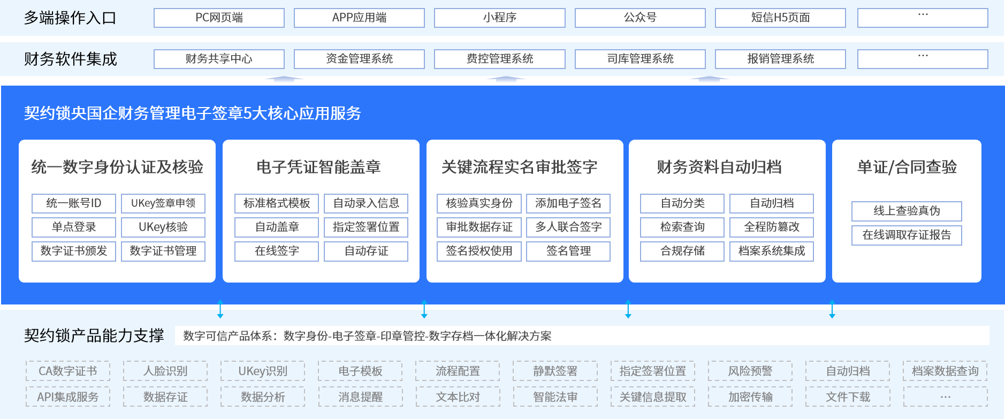Screen dimensions: 1005x419
Task: Select the 关键信息提取 capability box
Action: point(653,397)
